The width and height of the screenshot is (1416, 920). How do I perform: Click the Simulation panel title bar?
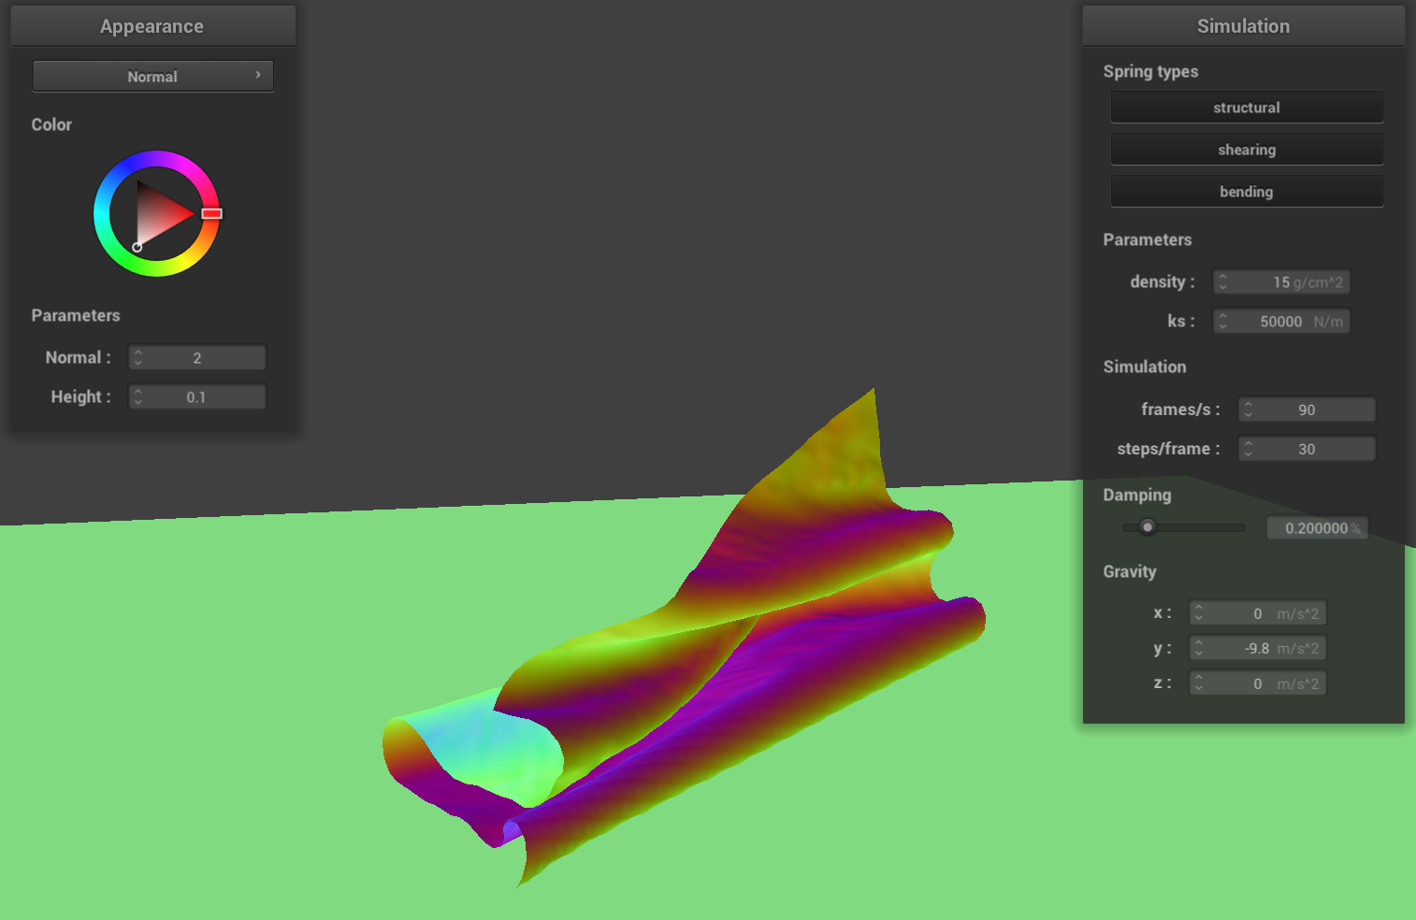[1243, 26]
